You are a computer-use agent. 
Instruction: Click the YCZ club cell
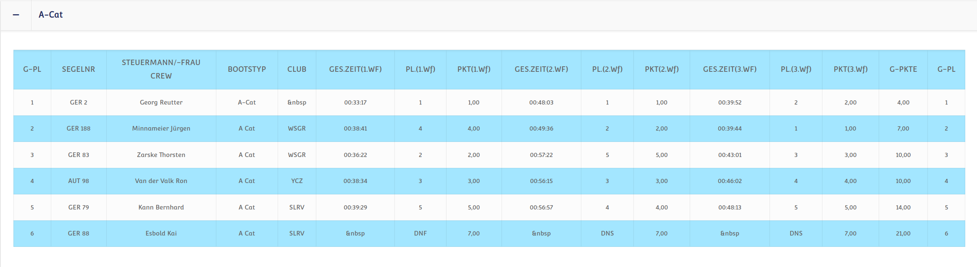coord(297,181)
